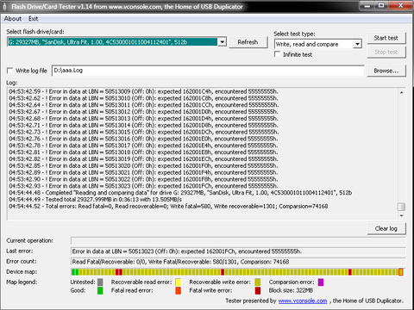This screenshot has height=310, width=414.
Task: Enable the Infinite test checkbox
Action: (278, 54)
